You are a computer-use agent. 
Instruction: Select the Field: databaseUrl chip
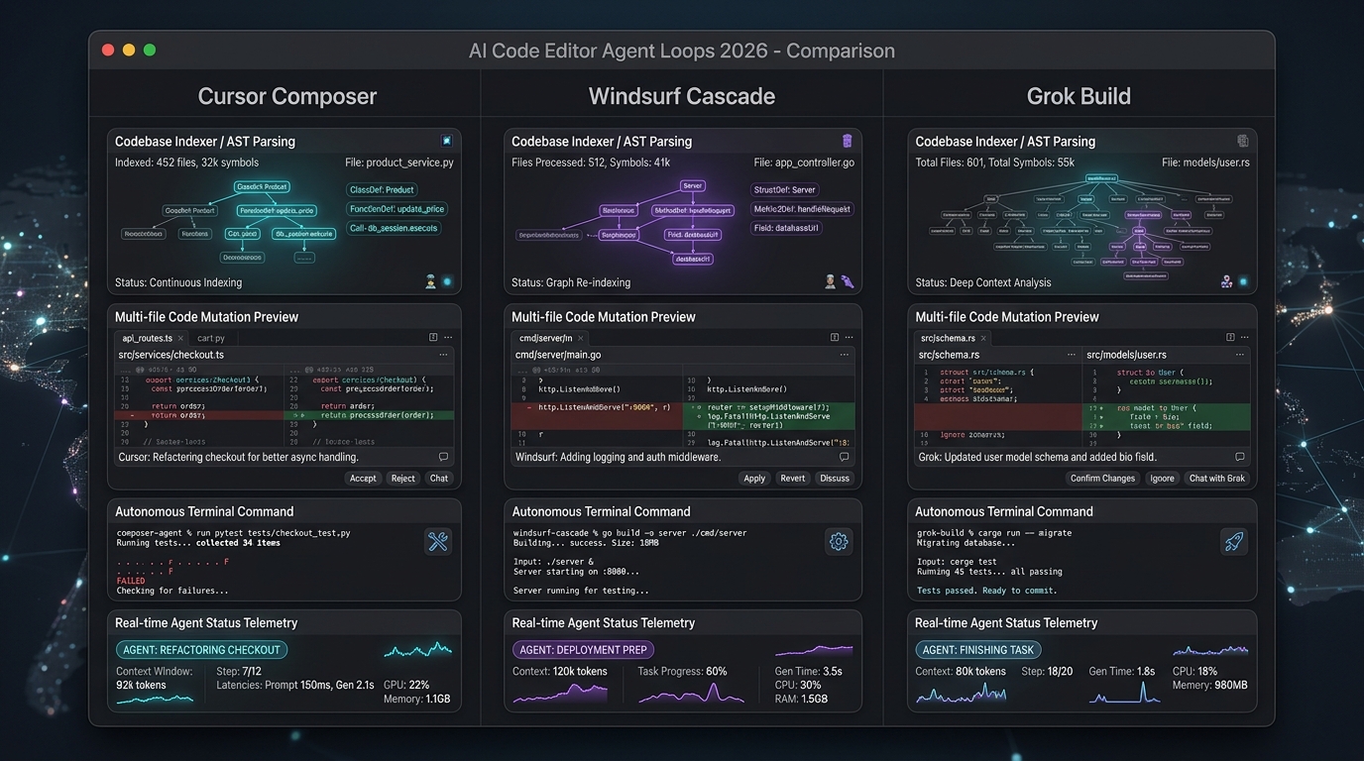tap(786, 228)
